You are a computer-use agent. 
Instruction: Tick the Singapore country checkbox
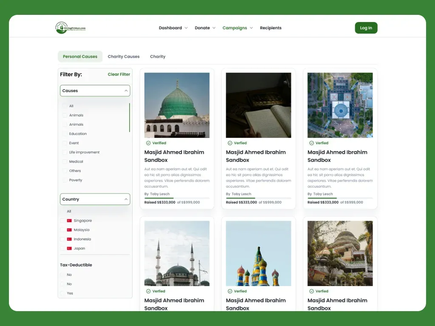click(x=62, y=221)
